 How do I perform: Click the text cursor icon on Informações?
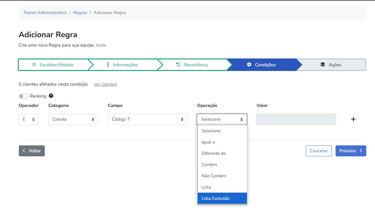pos(108,65)
